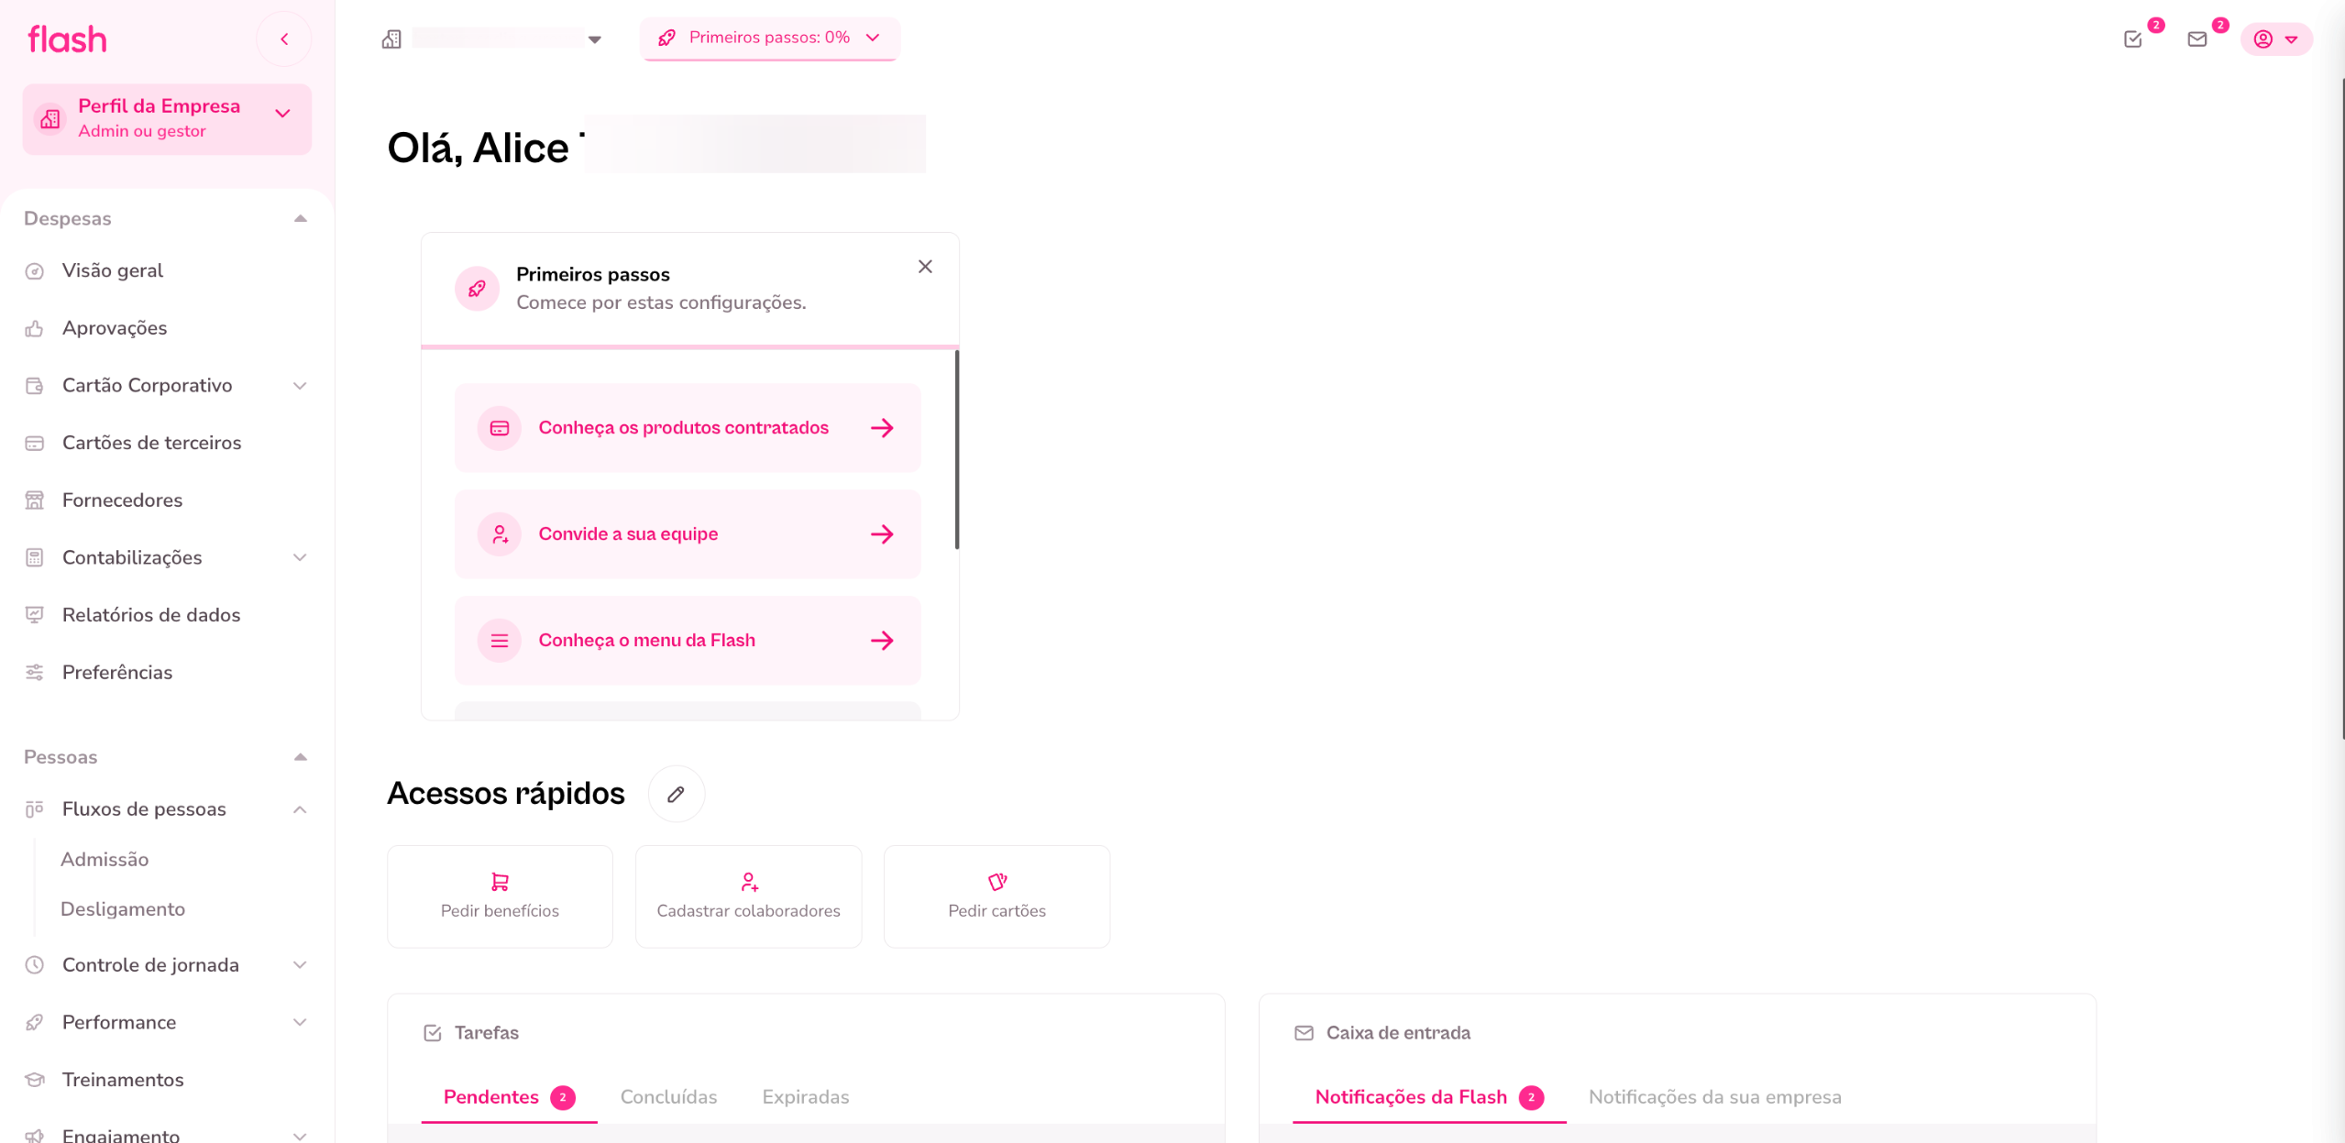Go to Admissão in the sidebar
2345x1143 pixels.
105,860
